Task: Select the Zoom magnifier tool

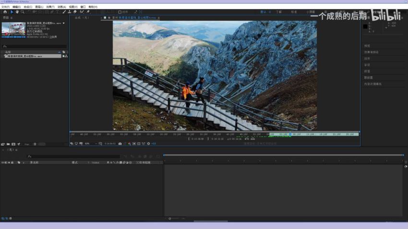Action: (23, 12)
